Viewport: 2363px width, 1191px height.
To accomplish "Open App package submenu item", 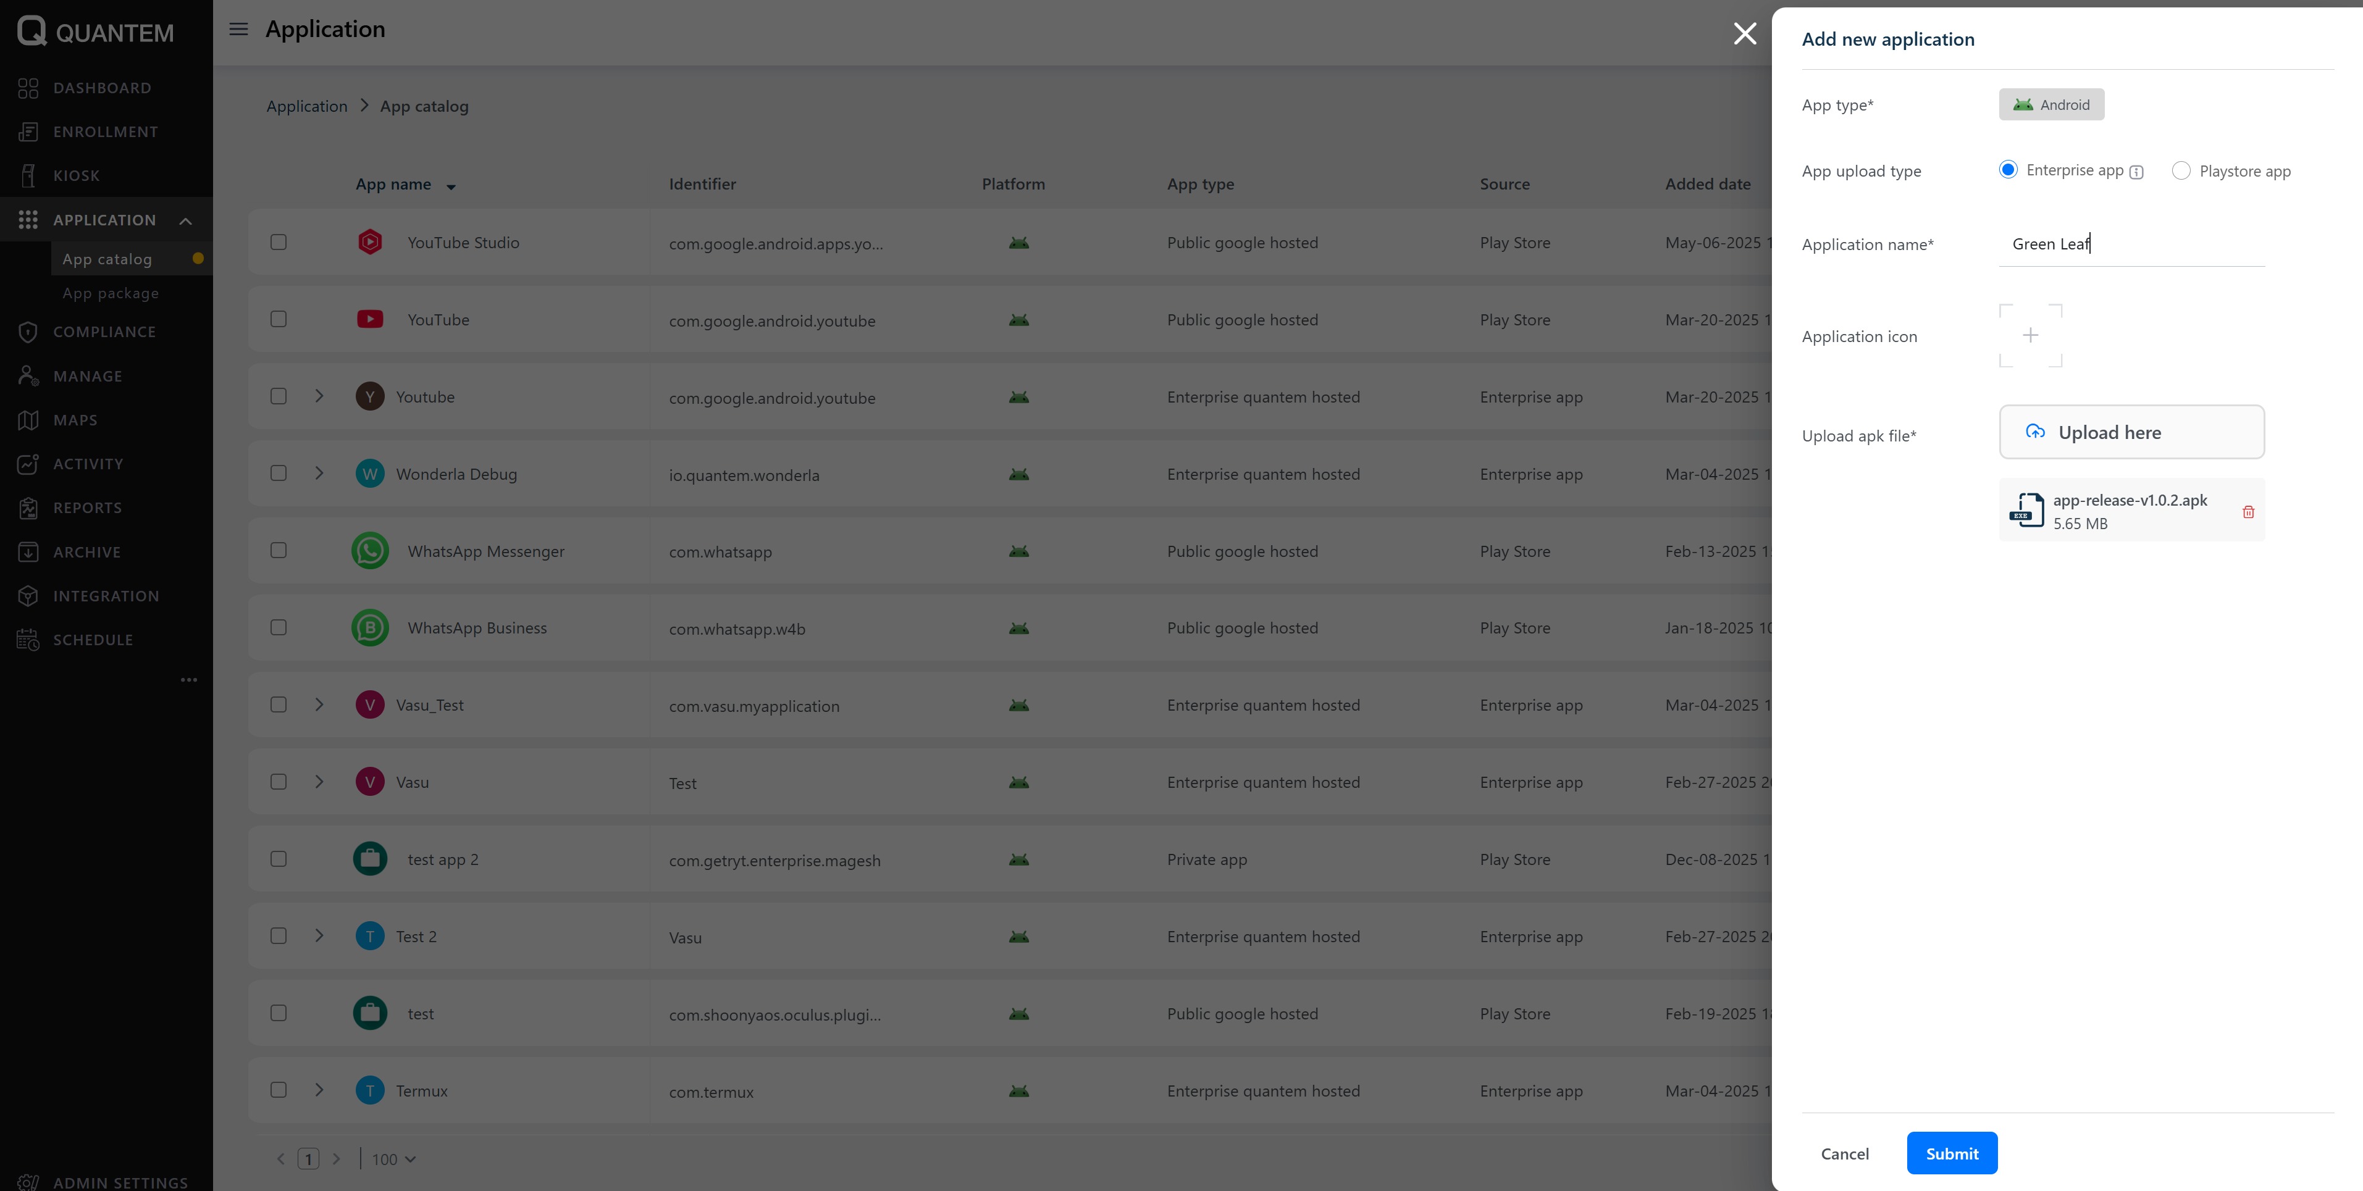I will 110,293.
